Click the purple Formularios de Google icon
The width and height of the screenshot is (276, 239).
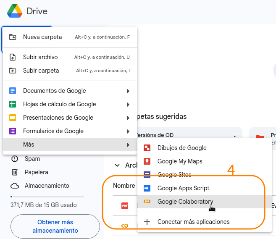point(13,131)
